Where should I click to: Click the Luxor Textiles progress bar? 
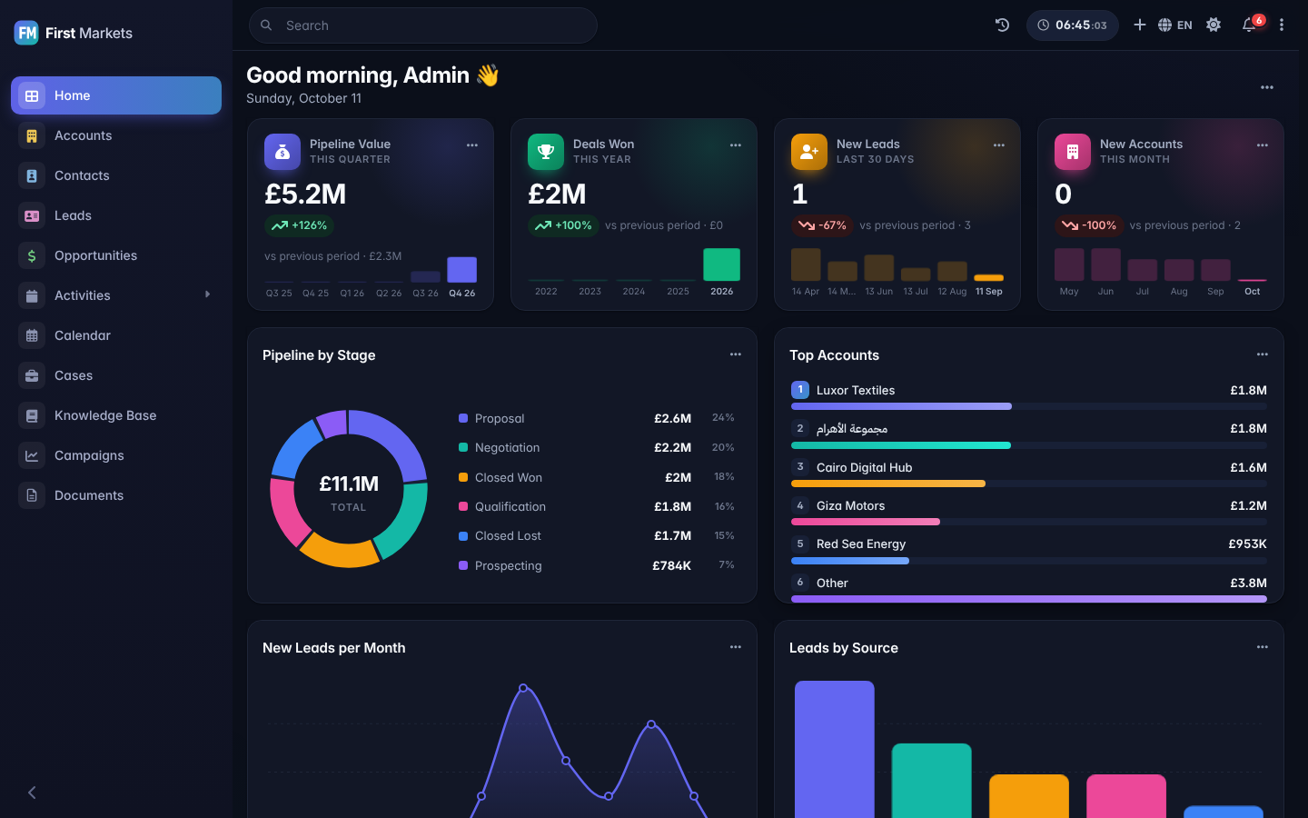coord(1029,406)
